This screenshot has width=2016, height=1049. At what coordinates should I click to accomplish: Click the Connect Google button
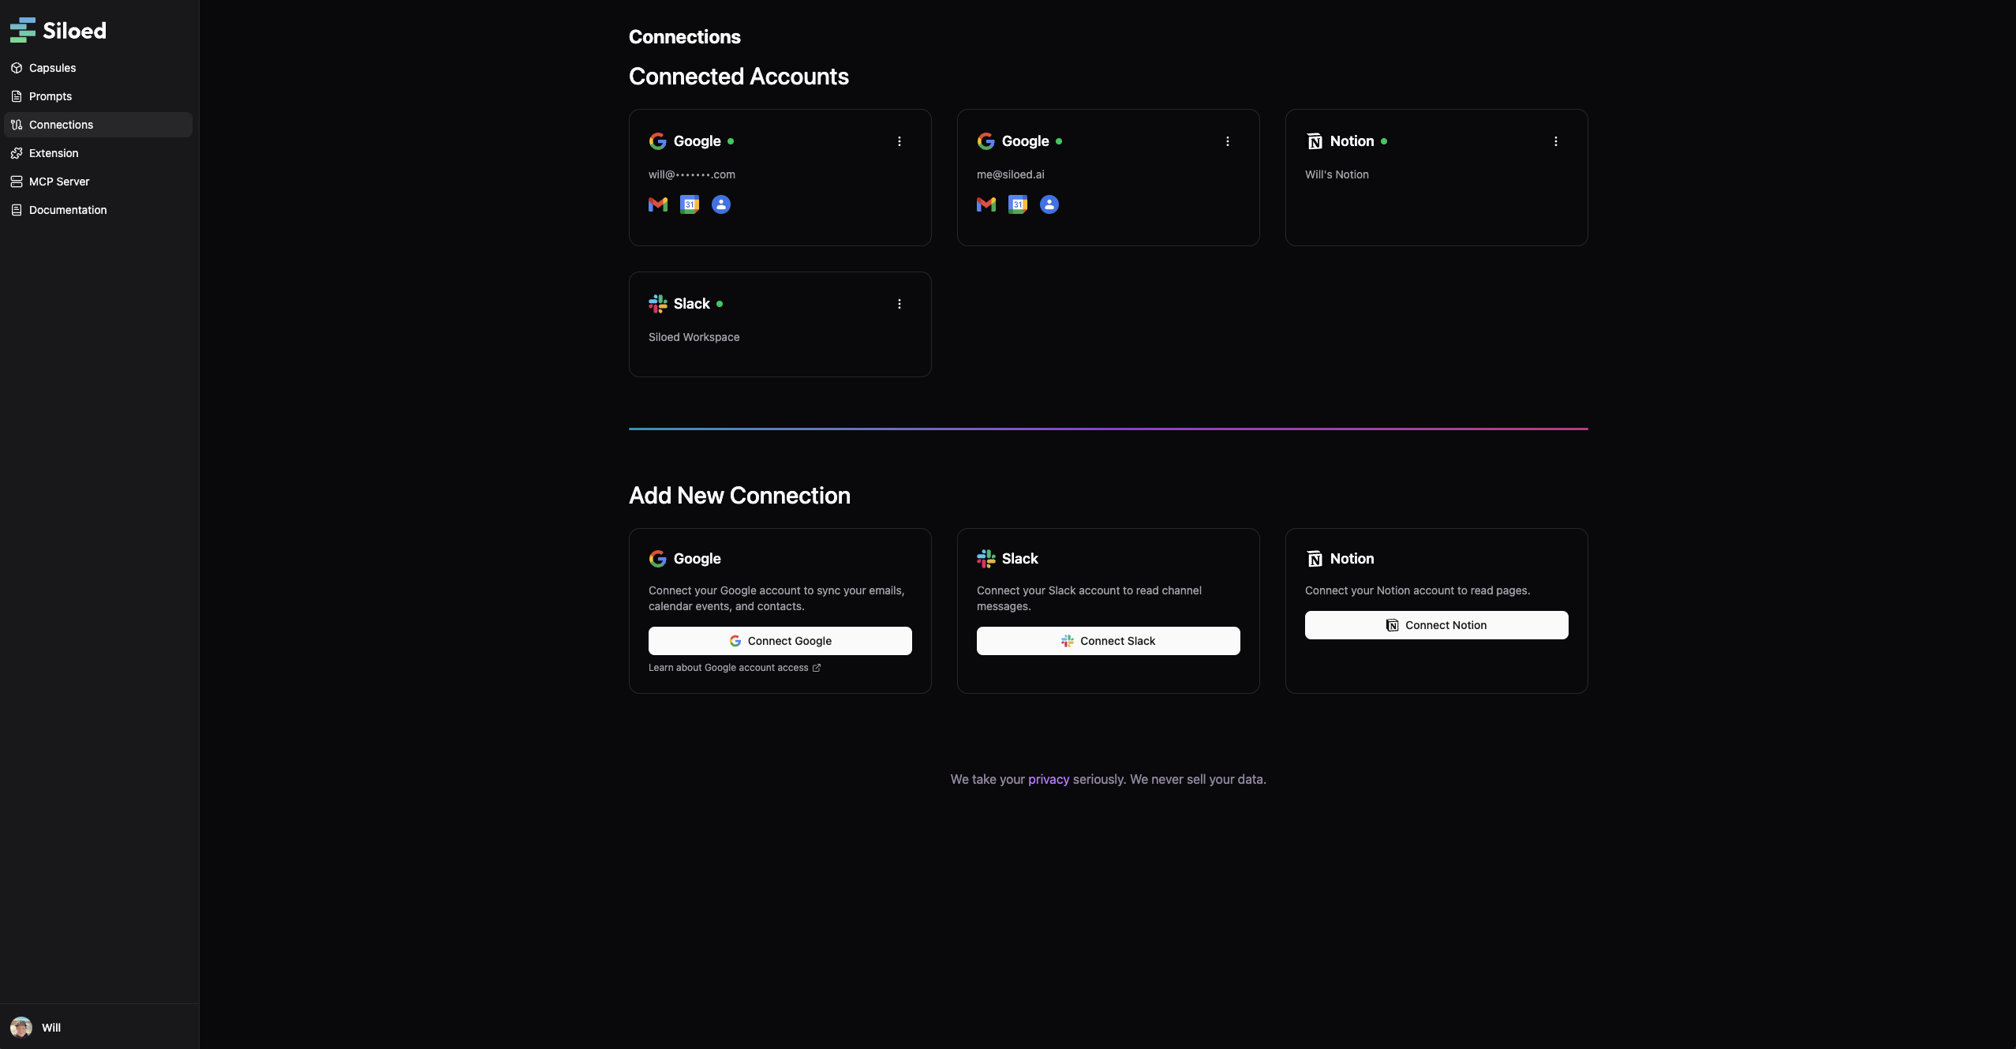coord(779,640)
